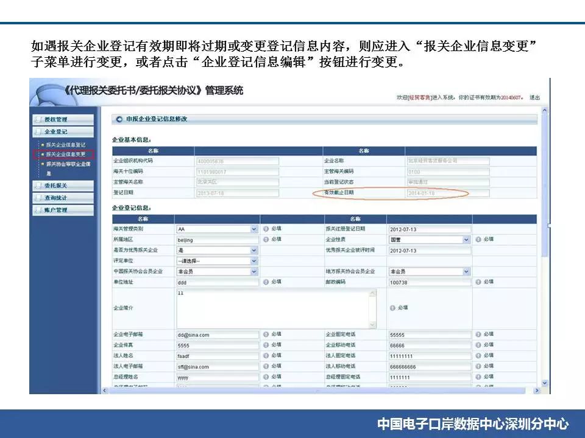Expand the 委托报关 sidebar menu
The height and width of the screenshot is (438, 585).
click(55, 186)
